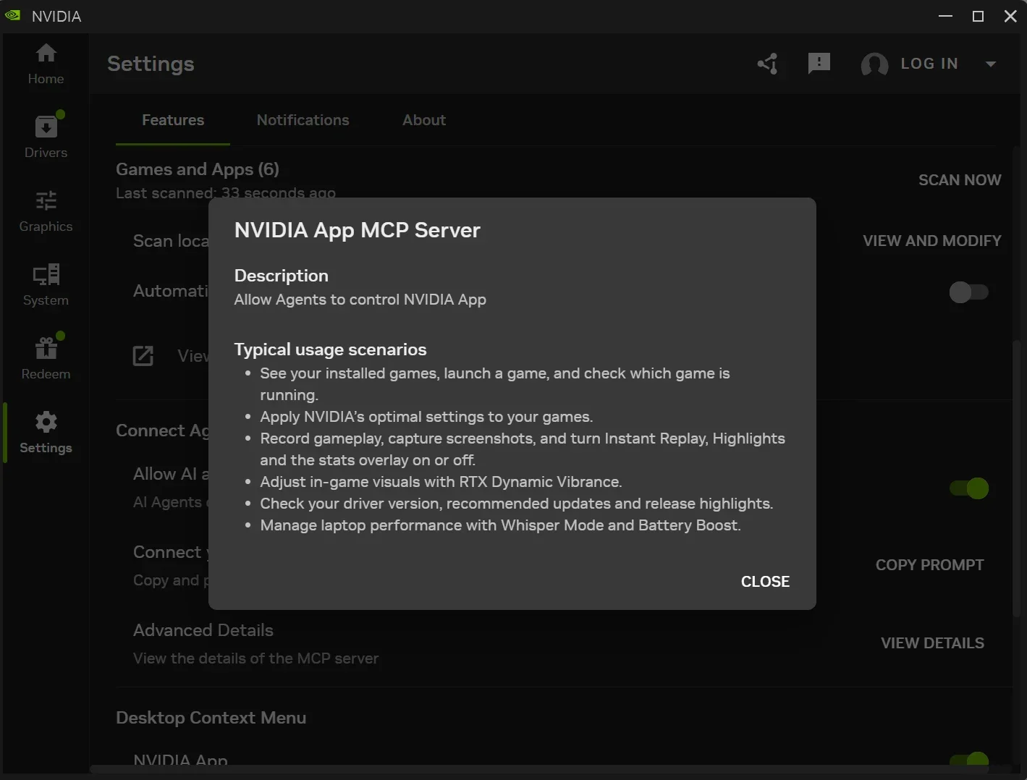Viewport: 1027px width, 780px height.
Task: Click the COPY PROMPT button
Action: point(930,565)
